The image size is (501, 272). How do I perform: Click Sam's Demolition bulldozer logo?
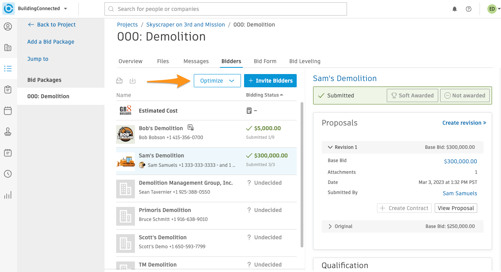[x=126, y=161]
